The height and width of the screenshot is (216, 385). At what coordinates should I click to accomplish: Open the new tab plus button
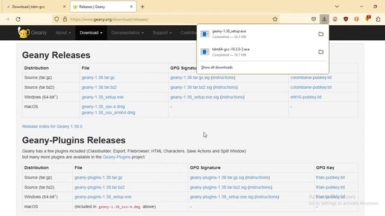(x=143, y=7)
